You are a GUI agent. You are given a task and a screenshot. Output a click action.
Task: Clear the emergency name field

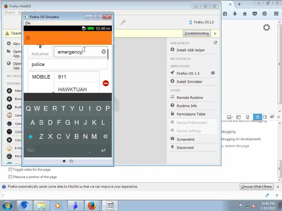[104, 52]
